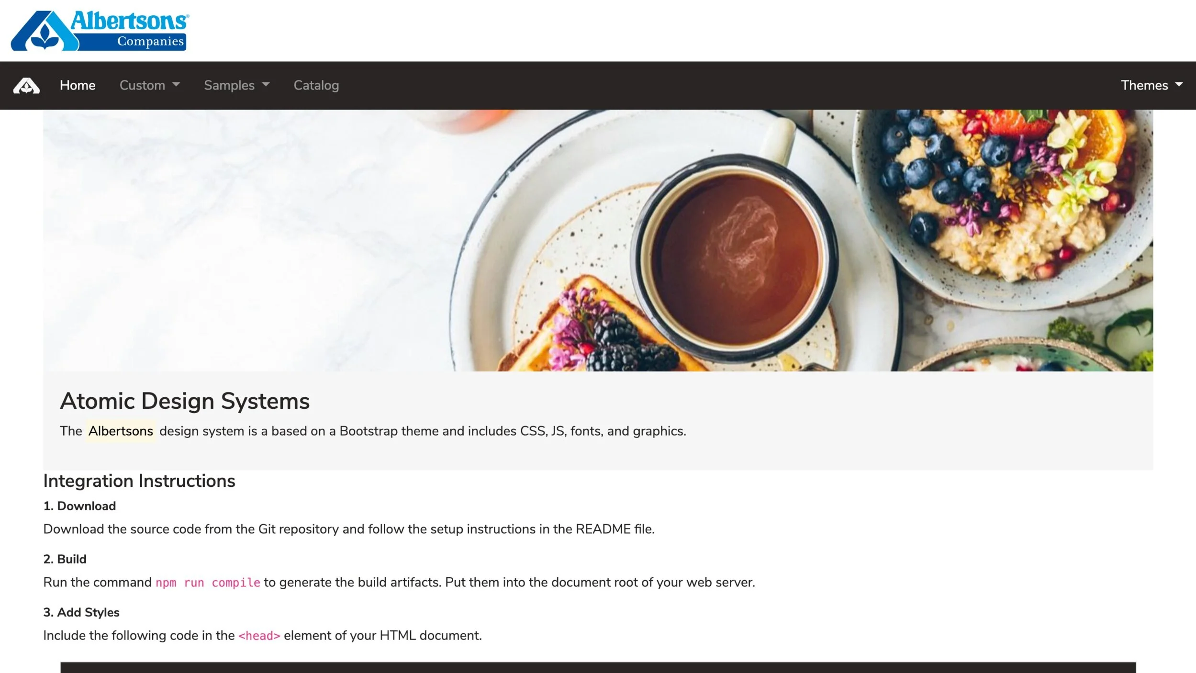Click the breakfast hero banner image
Image resolution: width=1196 pixels, height=673 pixels.
coord(598,240)
